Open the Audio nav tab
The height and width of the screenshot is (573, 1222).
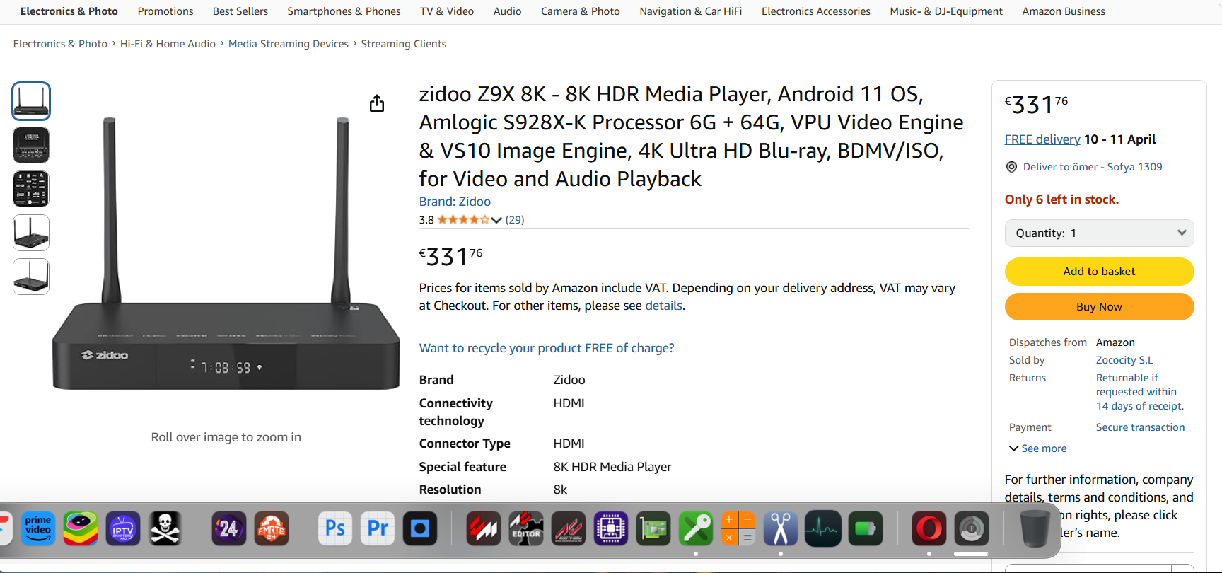(507, 11)
